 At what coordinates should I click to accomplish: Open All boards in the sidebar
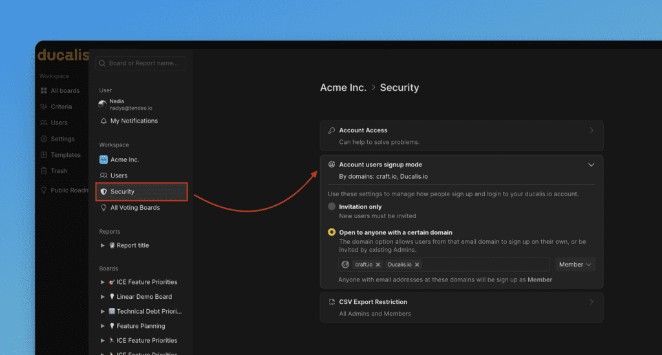(x=65, y=91)
